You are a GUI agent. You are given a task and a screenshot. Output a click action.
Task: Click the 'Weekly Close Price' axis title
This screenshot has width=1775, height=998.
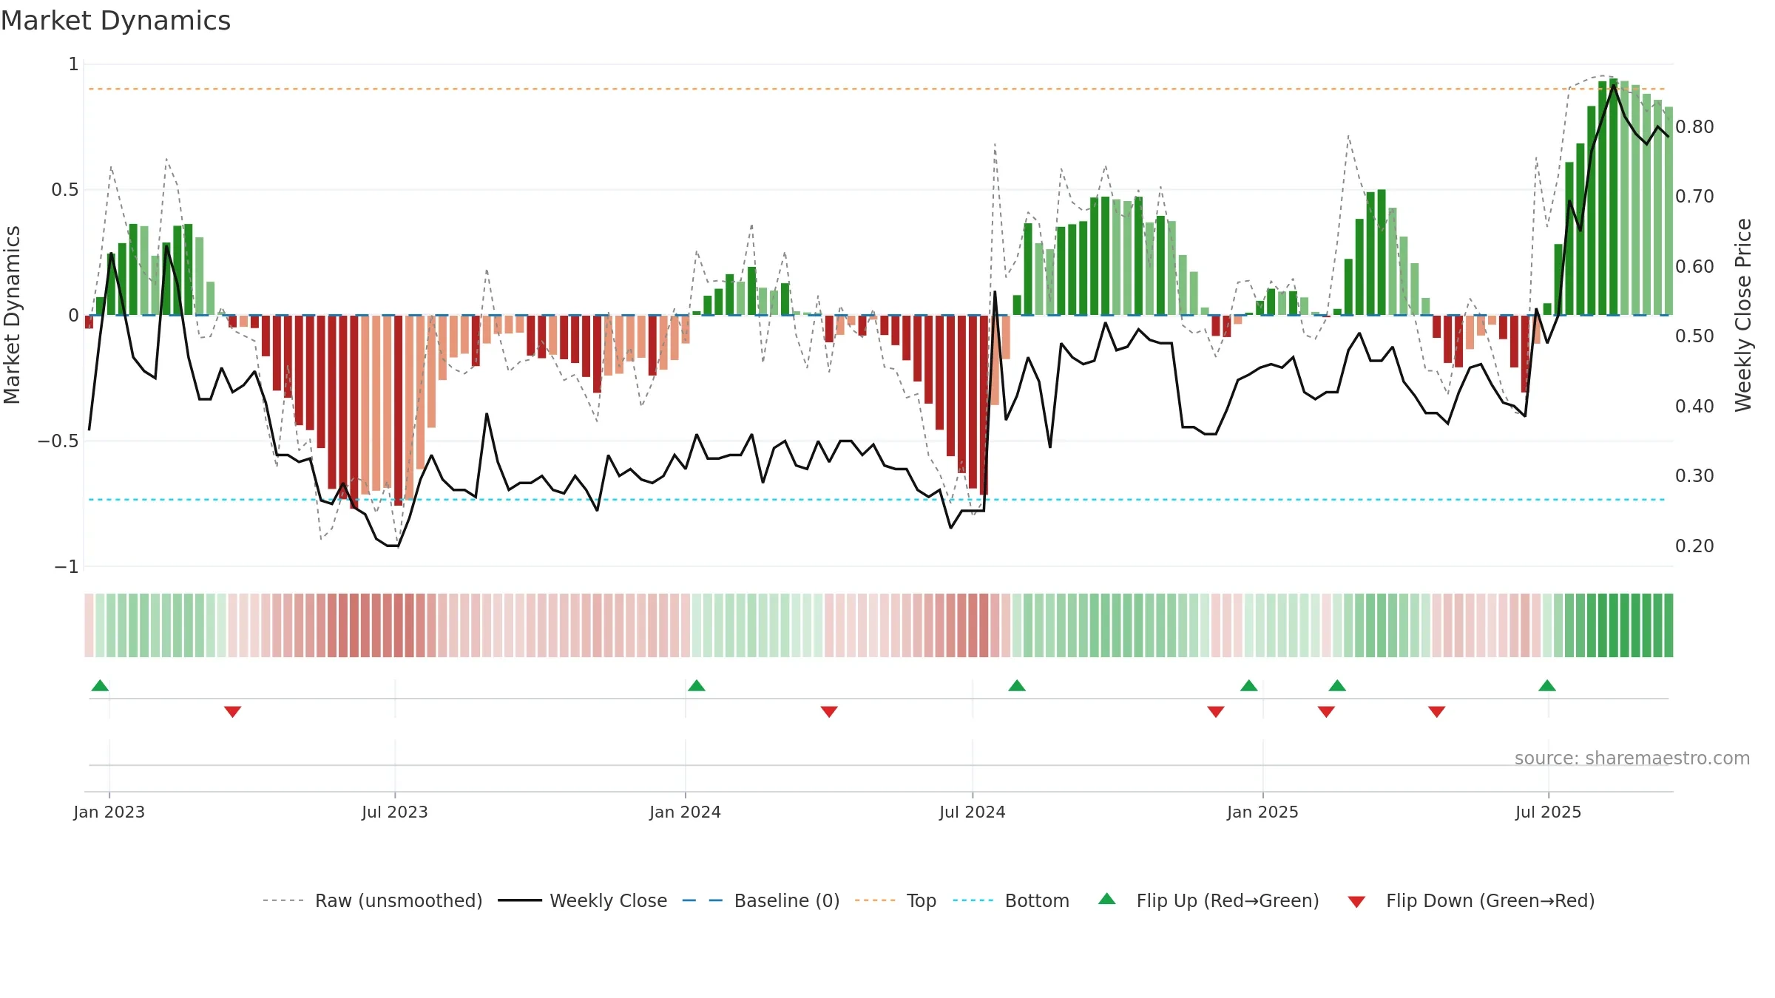click(x=1744, y=315)
